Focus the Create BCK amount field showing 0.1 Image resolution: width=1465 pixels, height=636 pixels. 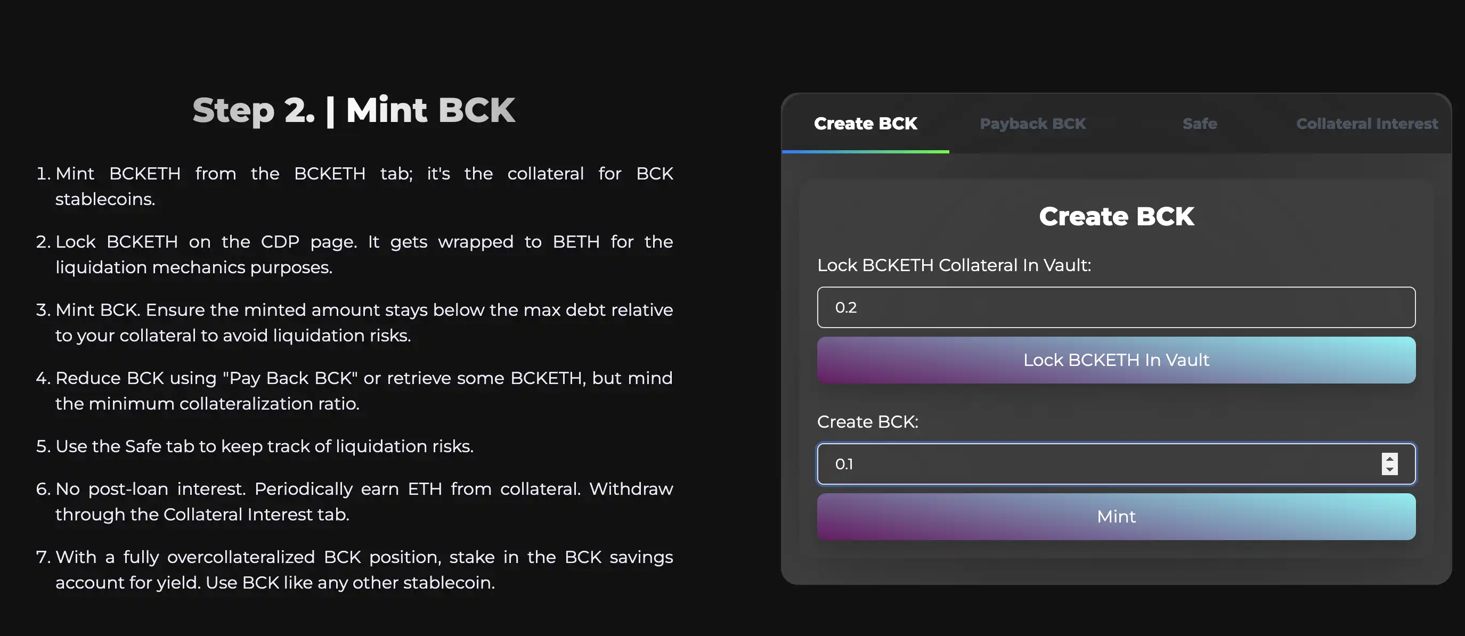pyautogui.click(x=1097, y=463)
